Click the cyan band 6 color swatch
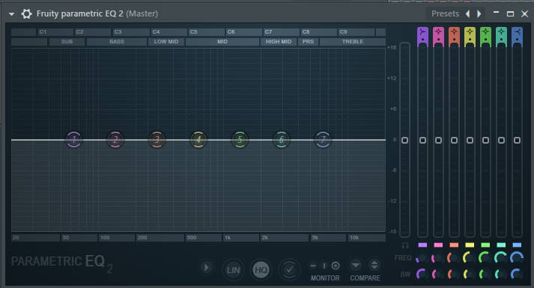534x288 pixels. [501, 245]
